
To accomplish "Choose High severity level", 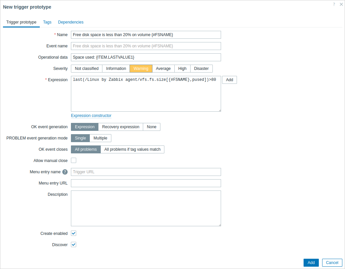I will pyautogui.click(x=182, y=69).
